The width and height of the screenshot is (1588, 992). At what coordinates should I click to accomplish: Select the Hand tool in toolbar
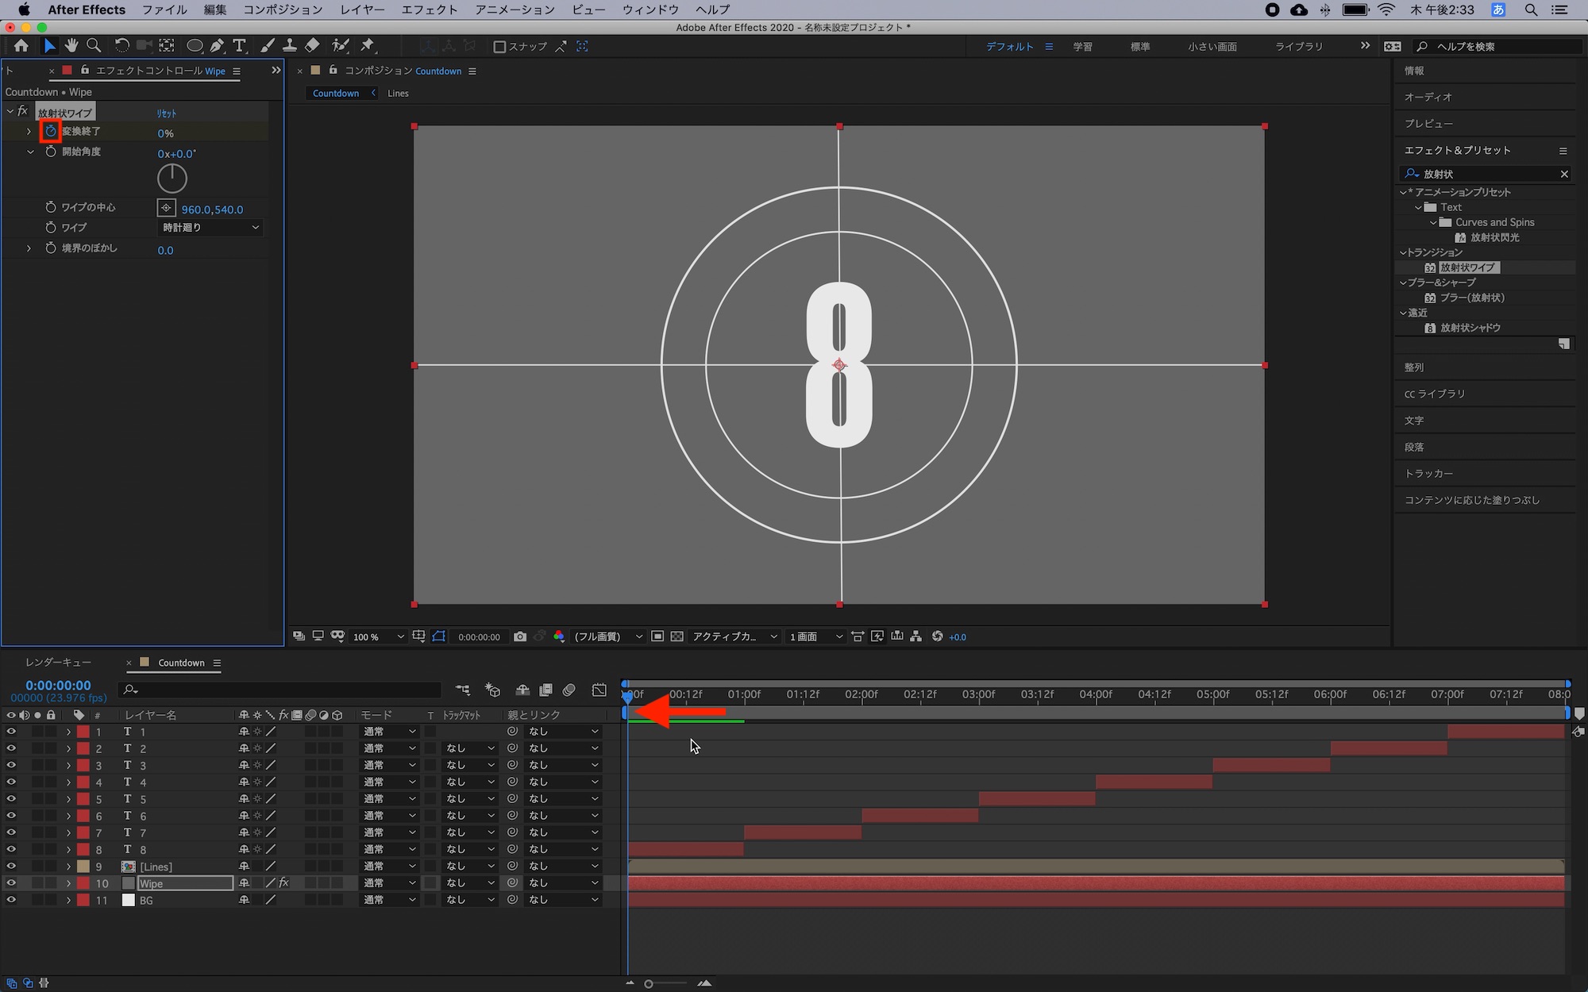click(x=71, y=46)
